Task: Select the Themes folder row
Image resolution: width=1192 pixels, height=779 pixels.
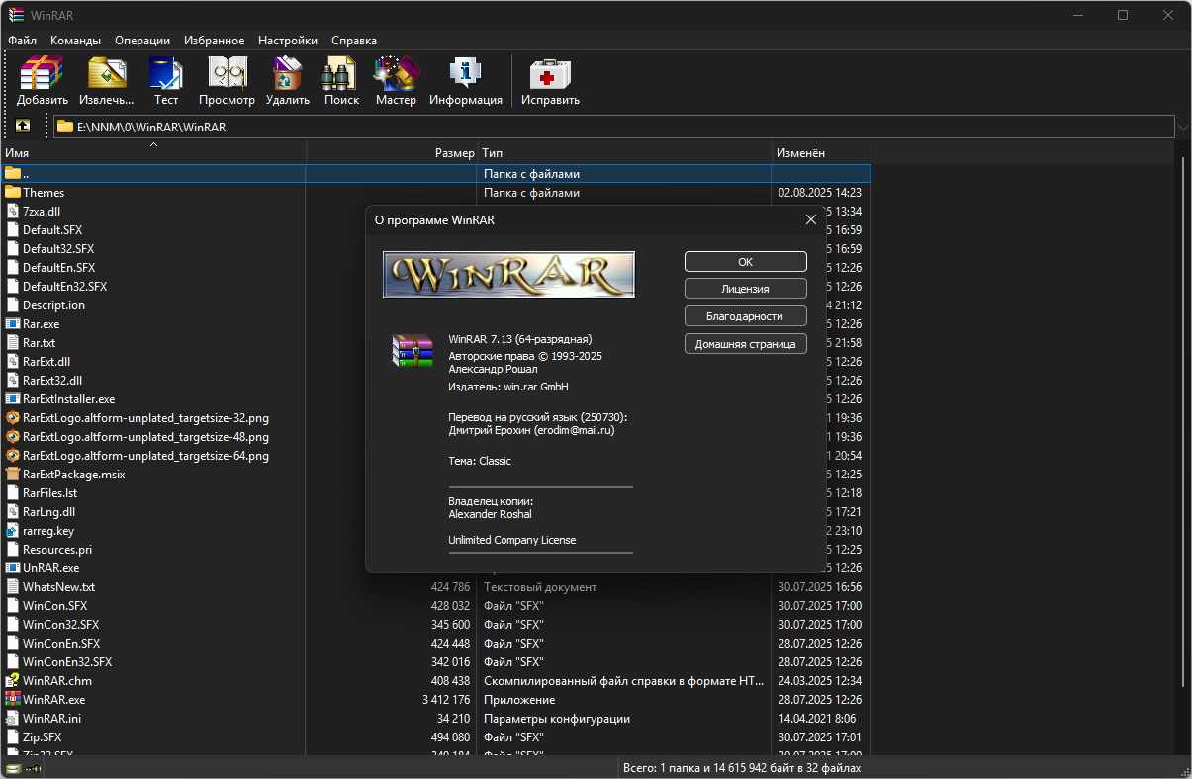Action: [435, 192]
